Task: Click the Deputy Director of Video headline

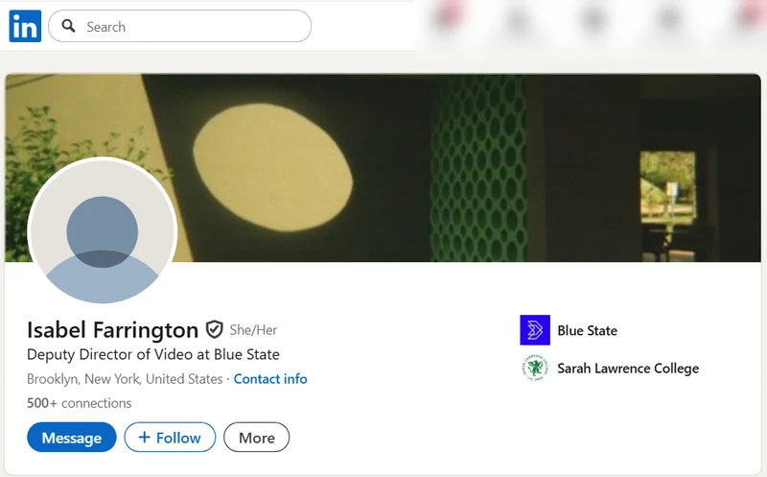Action: 153,354
